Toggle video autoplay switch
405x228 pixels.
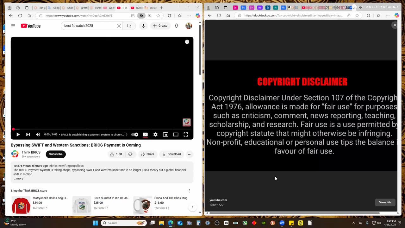pos(134,135)
